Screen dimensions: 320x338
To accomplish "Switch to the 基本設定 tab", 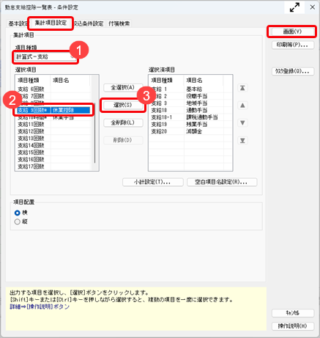I will (18, 23).
